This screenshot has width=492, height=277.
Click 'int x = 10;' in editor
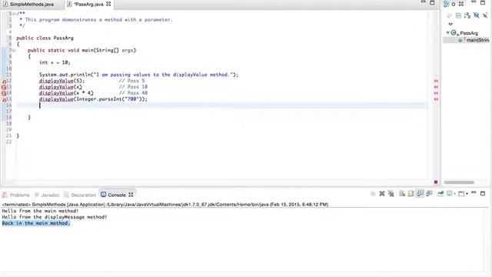point(55,62)
